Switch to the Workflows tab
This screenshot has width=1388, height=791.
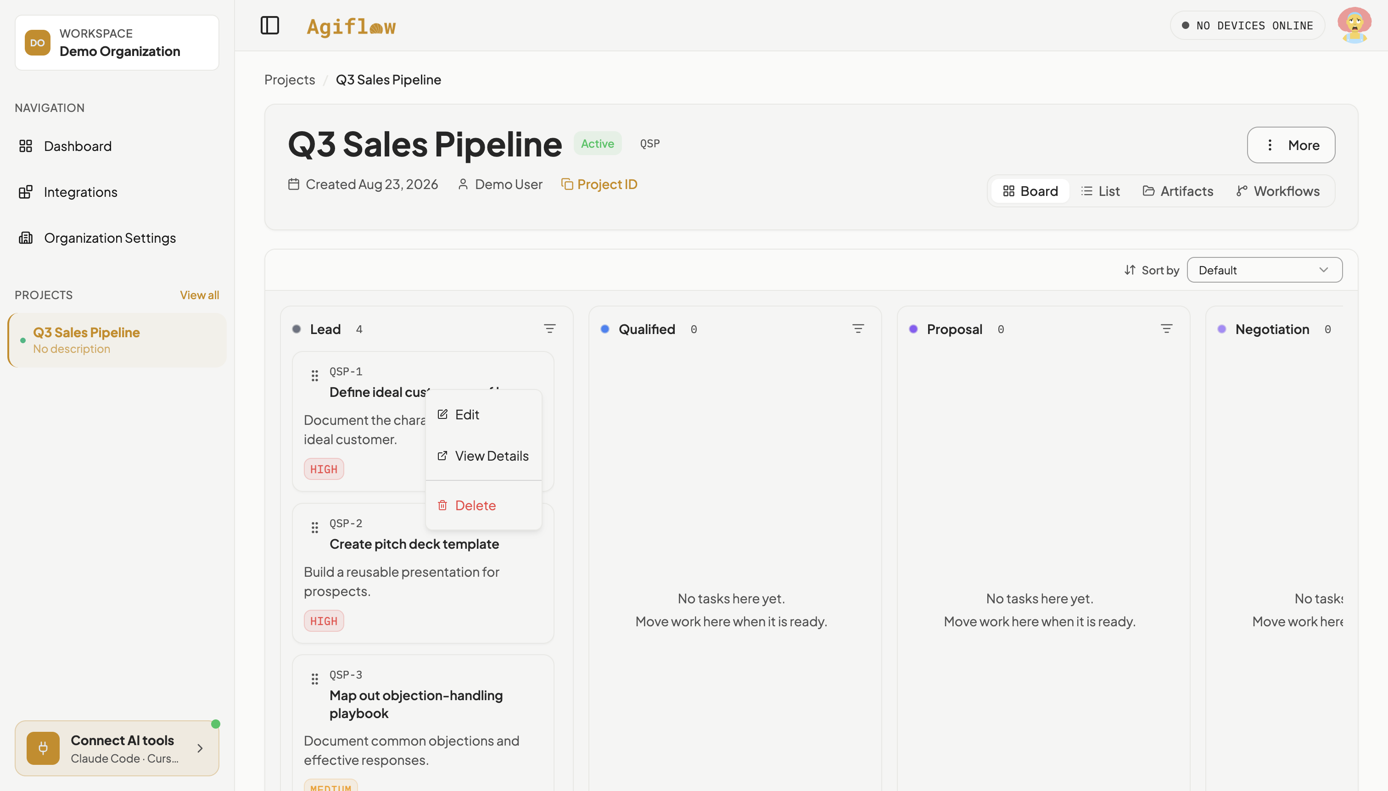[1278, 191]
